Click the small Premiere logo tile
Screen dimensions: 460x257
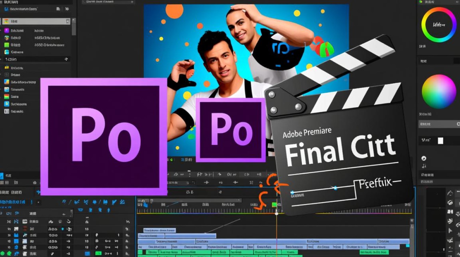230,130
